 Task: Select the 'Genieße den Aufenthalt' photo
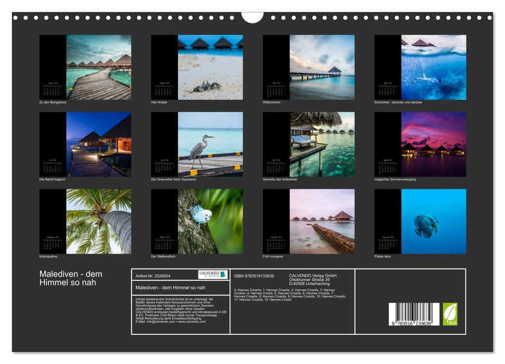coord(322,144)
